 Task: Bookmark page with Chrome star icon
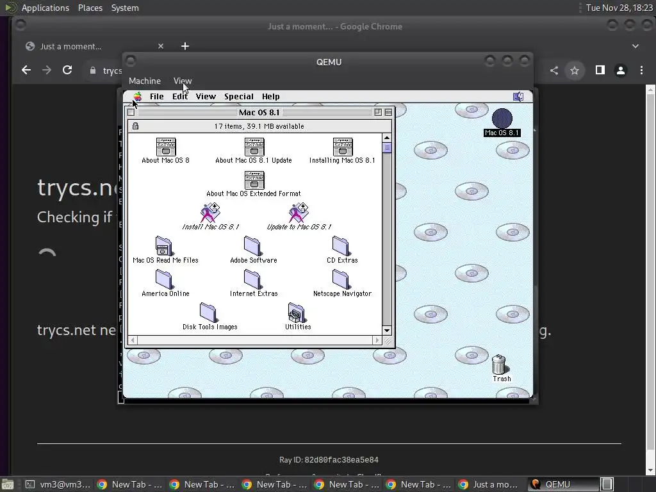(575, 70)
